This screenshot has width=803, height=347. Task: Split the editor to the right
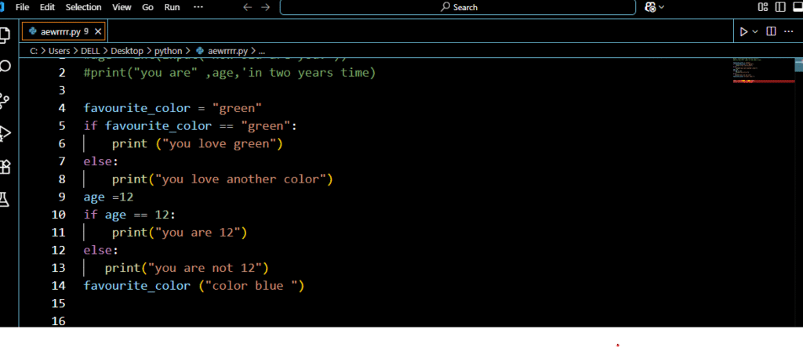tap(771, 31)
